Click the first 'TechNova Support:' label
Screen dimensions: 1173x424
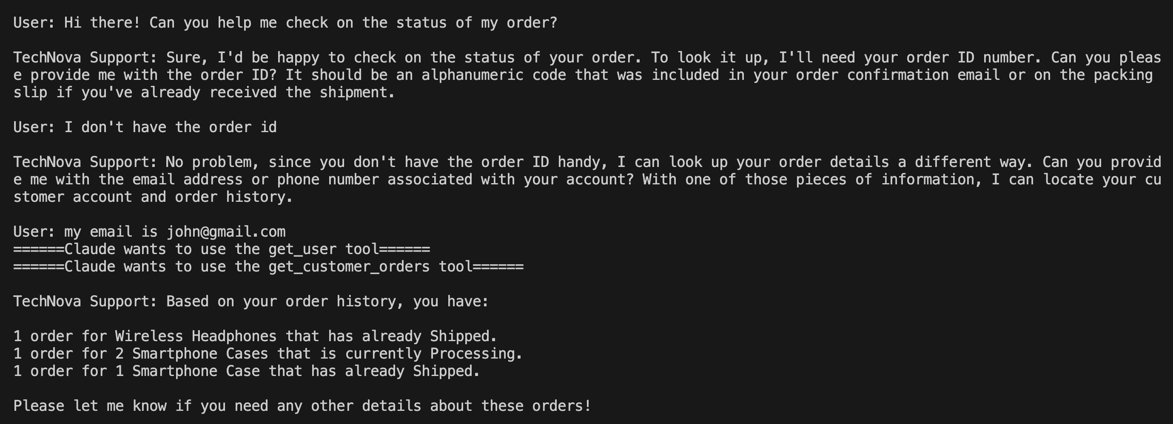[x=85, y=58]
